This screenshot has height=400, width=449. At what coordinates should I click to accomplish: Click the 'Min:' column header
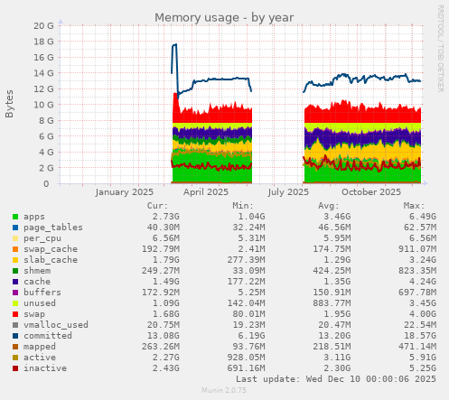243,206
